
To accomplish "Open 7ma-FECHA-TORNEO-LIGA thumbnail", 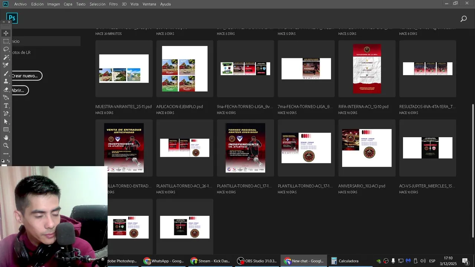I will (306, 69).
